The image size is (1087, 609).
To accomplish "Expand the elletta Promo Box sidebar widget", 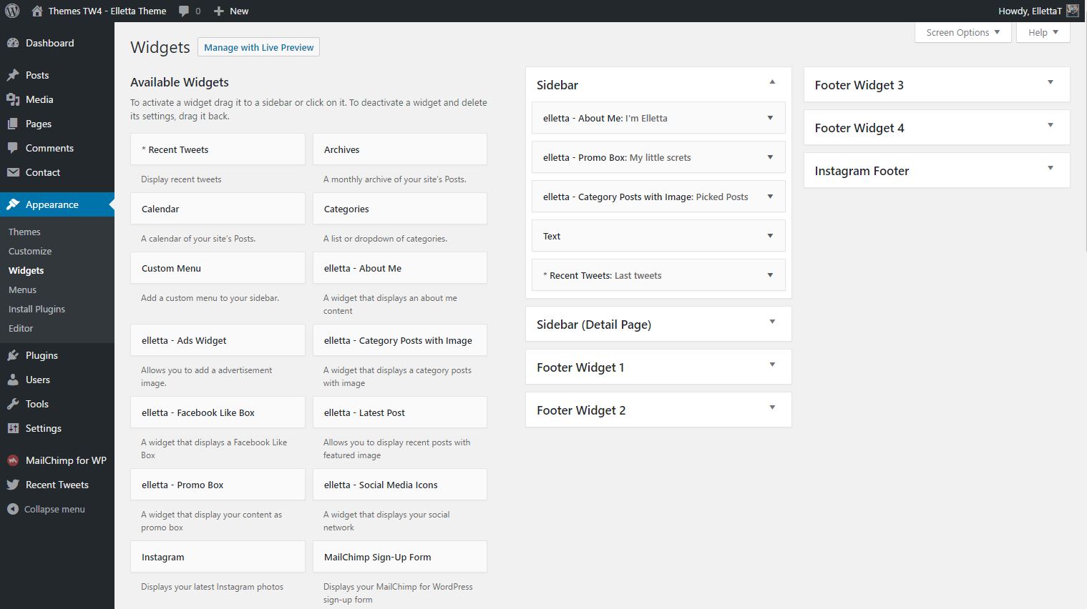I will (x=770, y=157).
